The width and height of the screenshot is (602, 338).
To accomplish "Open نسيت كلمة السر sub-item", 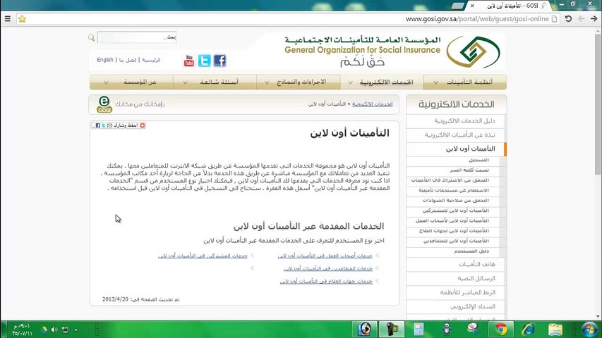I will (469, 170).
